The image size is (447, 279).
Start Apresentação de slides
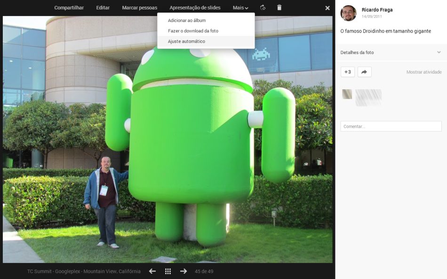click(195, 8)
